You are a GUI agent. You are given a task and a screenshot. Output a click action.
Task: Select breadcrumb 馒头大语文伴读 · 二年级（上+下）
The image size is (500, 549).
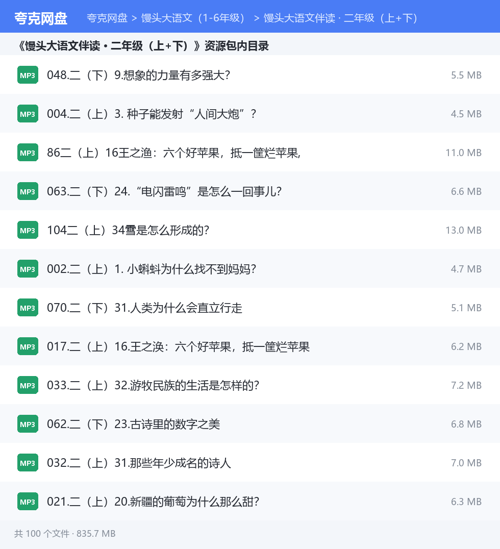340,18
